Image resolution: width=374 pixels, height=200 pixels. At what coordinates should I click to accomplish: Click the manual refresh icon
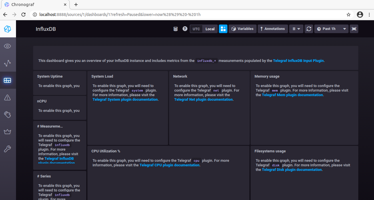(309, 29)
